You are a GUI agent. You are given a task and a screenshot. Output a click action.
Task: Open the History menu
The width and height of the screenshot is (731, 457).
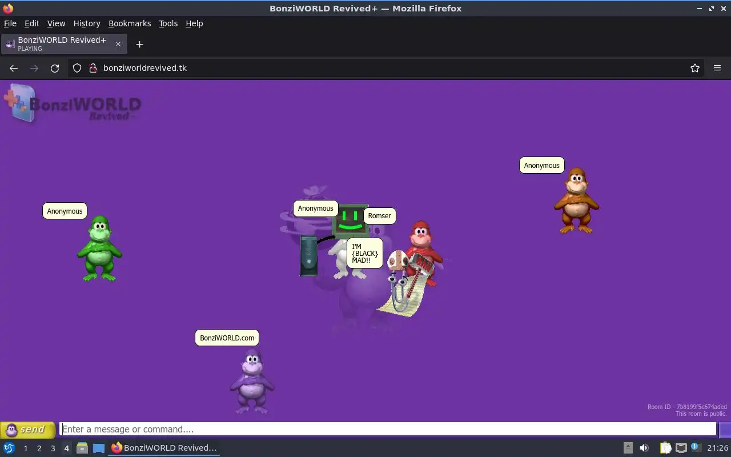click(87, 23)
